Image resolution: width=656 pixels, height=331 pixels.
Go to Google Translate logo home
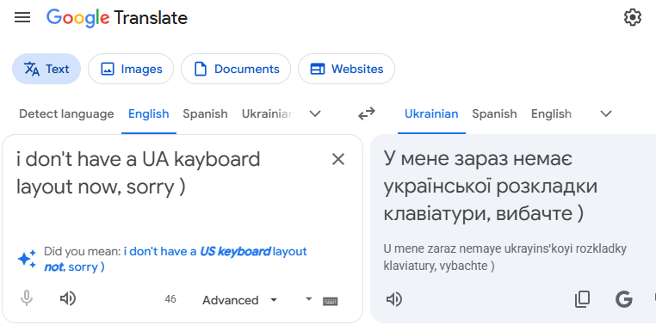click(117, 18)
